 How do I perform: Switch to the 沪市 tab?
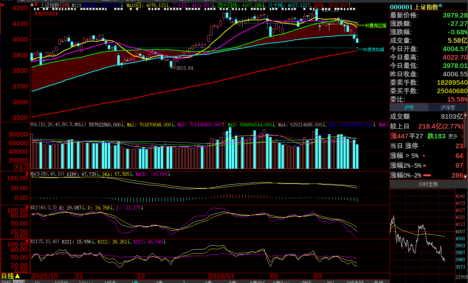(409, 108)
